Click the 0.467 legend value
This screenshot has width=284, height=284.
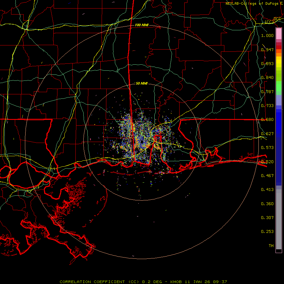[267, 176]
